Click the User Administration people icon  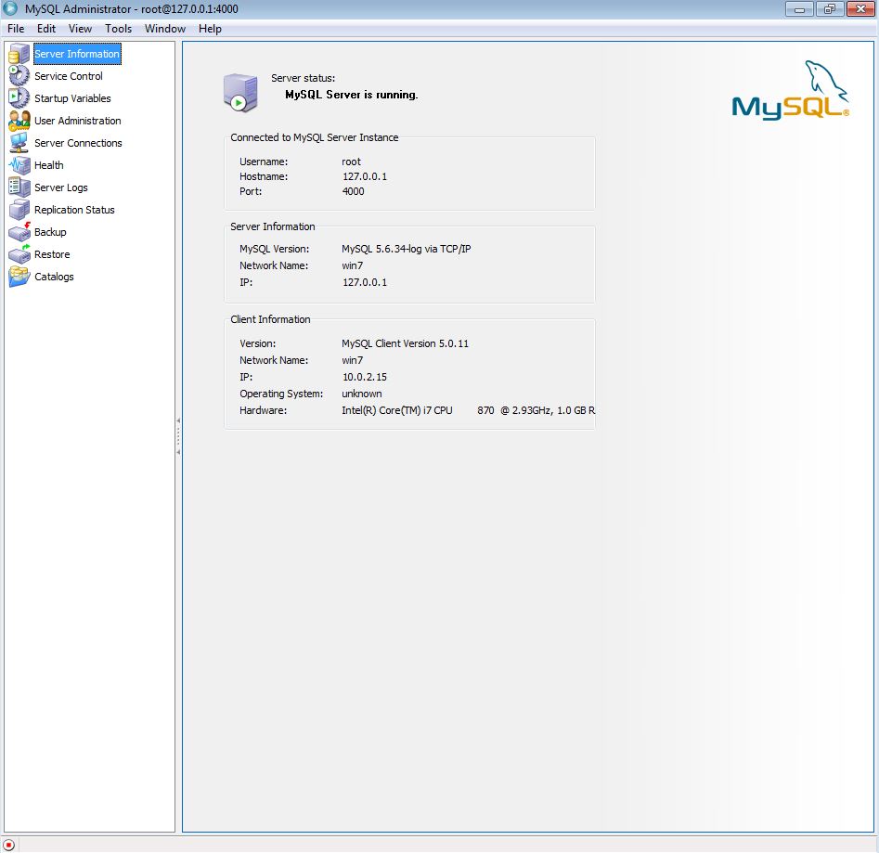point(19,121)
